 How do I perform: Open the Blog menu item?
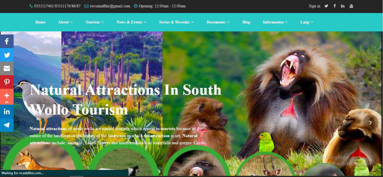[246, 22]
